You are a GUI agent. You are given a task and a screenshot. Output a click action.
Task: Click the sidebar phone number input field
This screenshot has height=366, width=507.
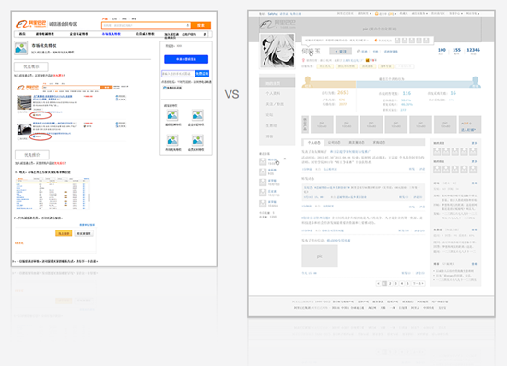pos(178,74)
